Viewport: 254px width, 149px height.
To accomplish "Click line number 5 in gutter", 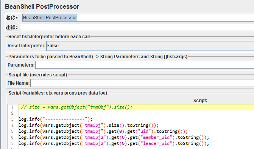I will pyautogui.click(x=12, y=131).
